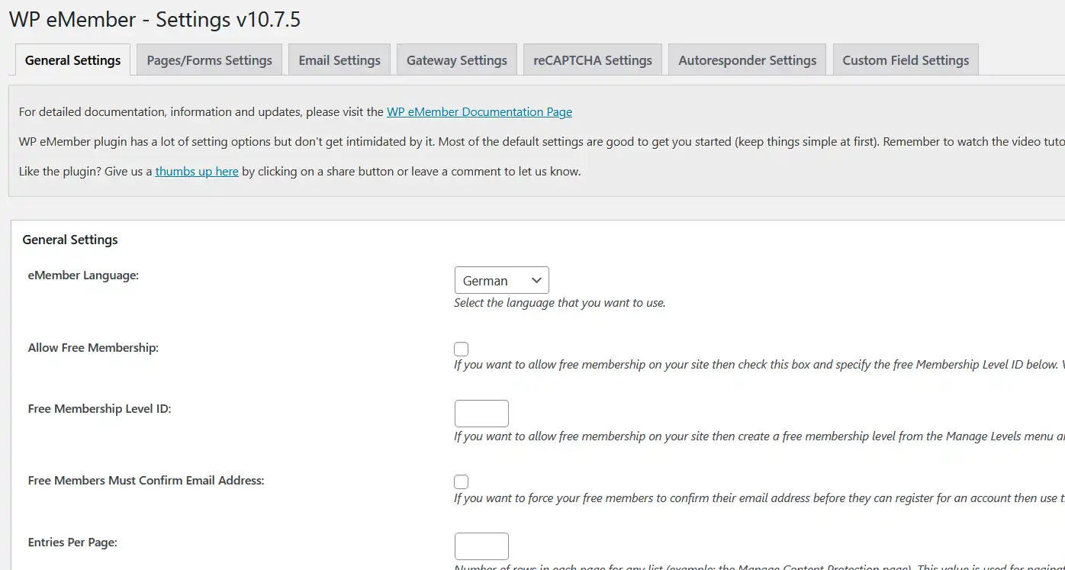Screen dimensions: 1065x570
Task: Focus the Free Membership Level ID field
Action: point(481,414)
